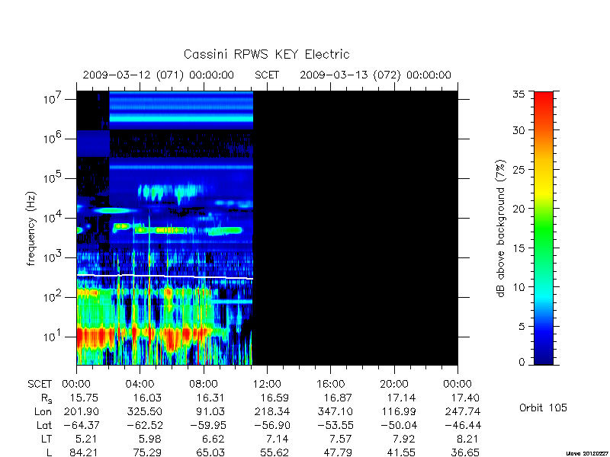
Task: Click the color bar value 20
Action: [519, 208]
